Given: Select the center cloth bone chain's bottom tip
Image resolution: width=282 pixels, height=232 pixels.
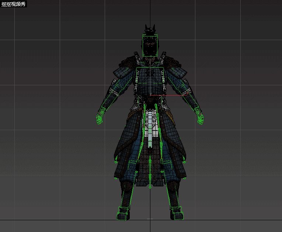Looking at the screenshot, I should coord(150,187).
